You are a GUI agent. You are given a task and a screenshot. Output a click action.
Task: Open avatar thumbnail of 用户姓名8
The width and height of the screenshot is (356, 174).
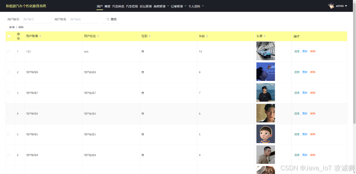266,72
